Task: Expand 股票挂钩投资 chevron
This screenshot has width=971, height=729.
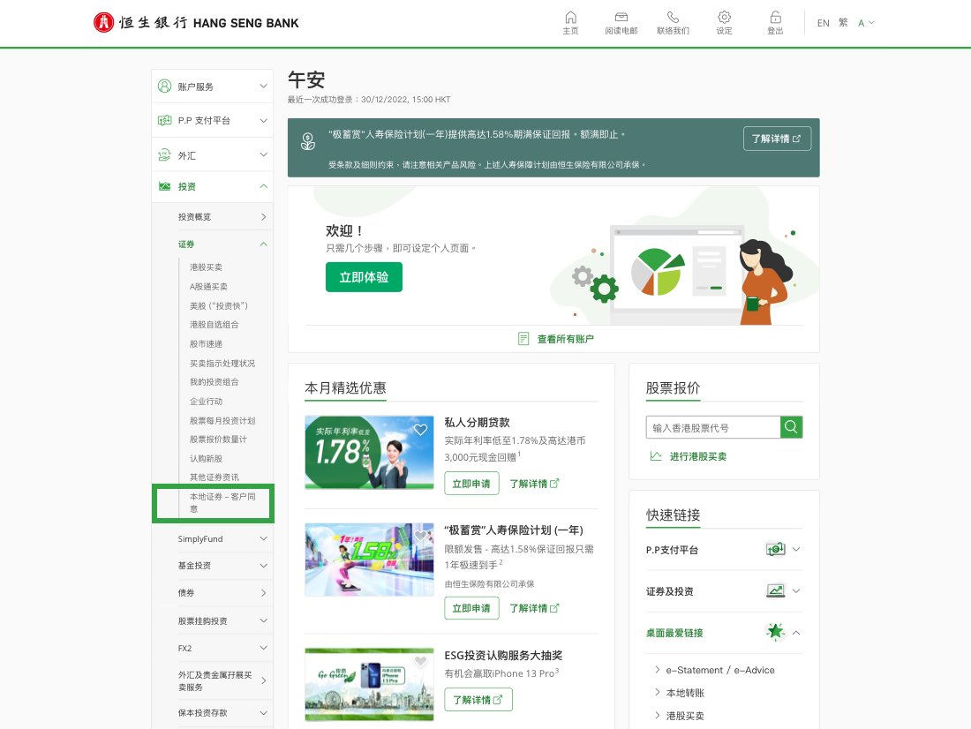Action: (263, 620)
